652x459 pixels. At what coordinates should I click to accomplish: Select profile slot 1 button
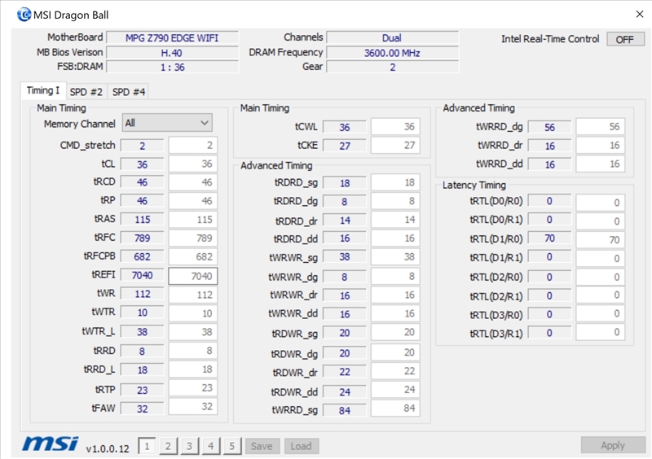click(147, 446)
